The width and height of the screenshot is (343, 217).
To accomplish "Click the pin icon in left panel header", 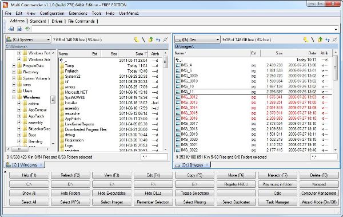I will (165, 40).
